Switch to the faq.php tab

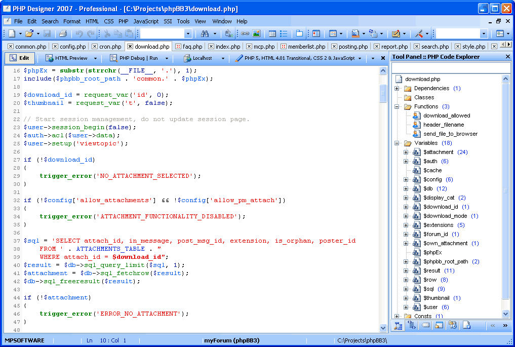[x=192, y=47]
